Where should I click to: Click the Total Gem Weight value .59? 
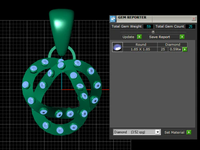148,27
